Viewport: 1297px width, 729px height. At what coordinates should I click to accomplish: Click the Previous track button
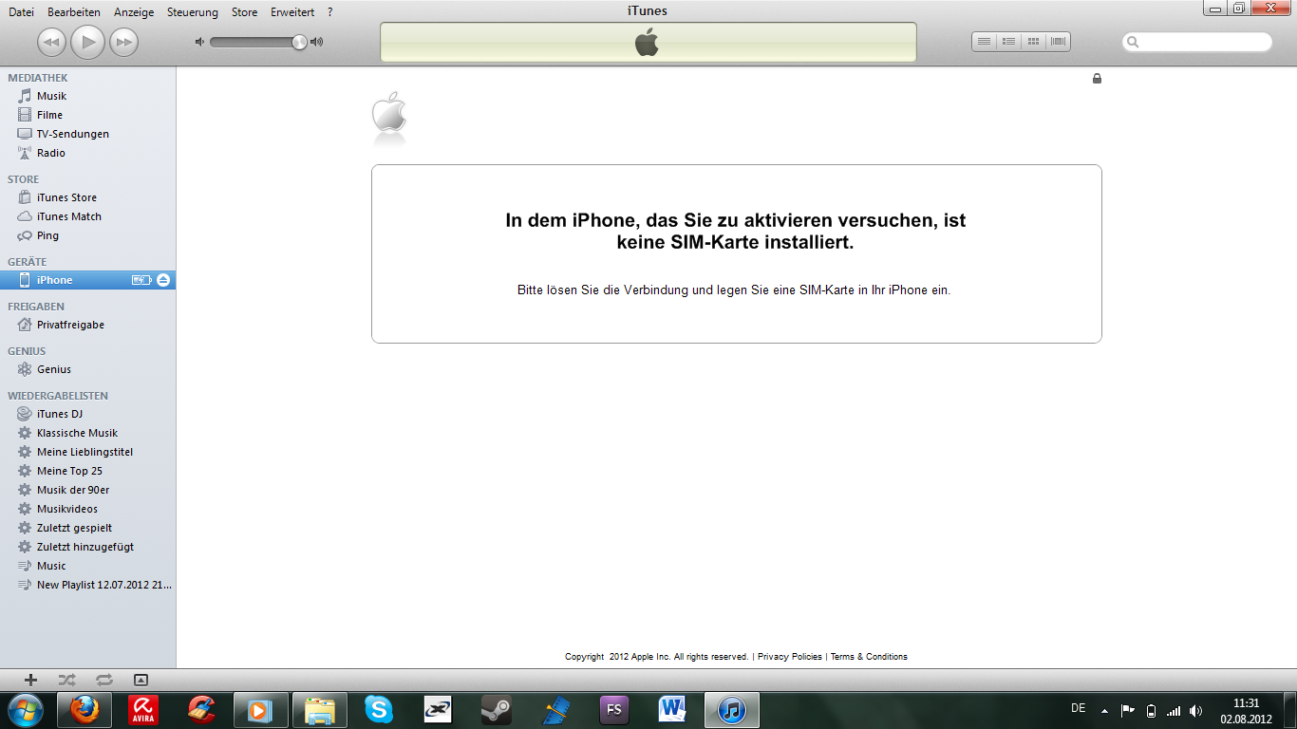point(51,42)
